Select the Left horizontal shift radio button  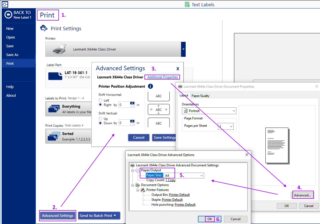pos(100,101)
